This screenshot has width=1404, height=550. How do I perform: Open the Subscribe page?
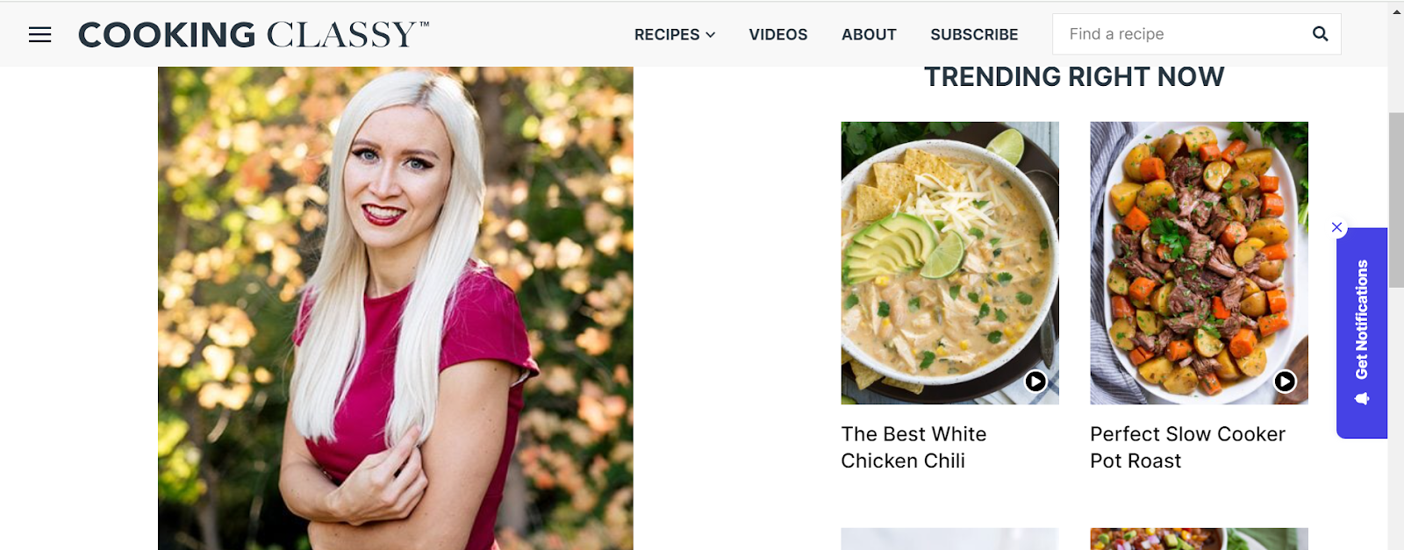974,34
